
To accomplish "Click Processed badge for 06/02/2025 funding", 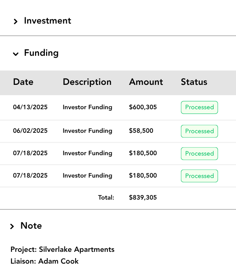I will pos(199,131).
